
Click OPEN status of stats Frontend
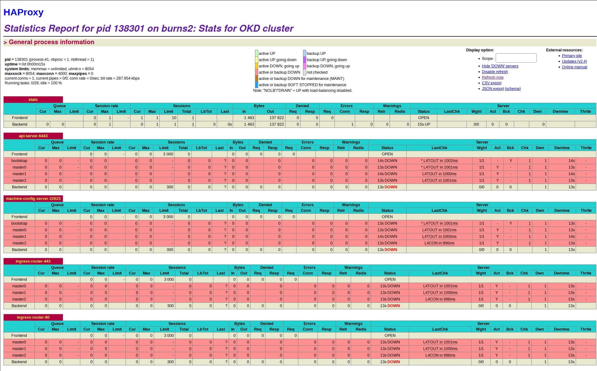pos(424,118)
